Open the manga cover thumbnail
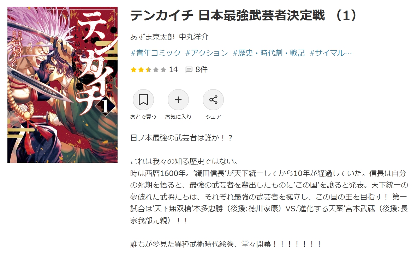 point(62,85)
